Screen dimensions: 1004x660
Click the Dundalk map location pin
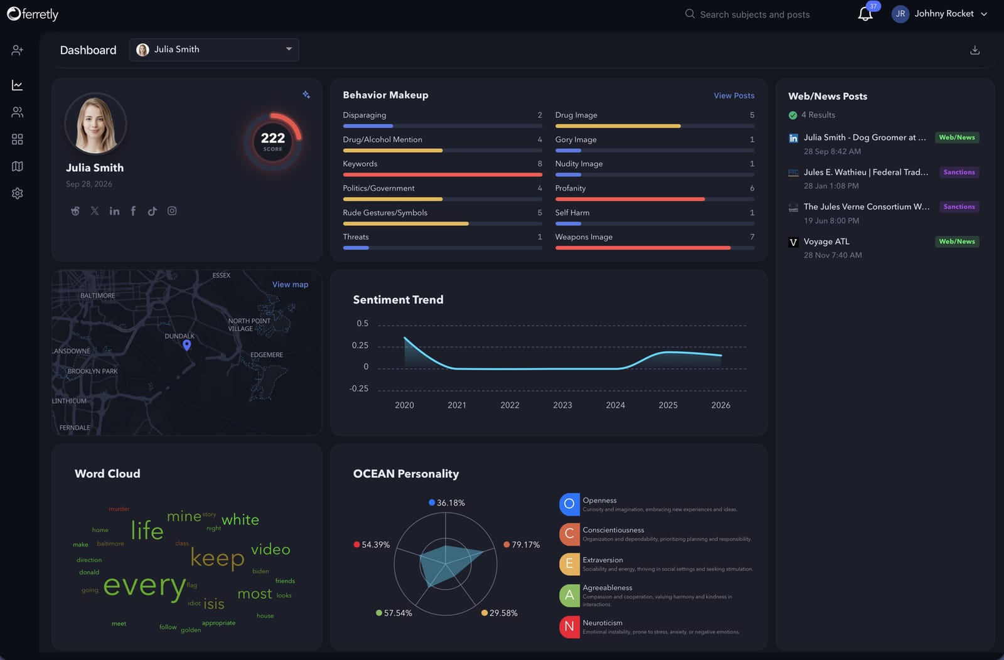coord(186,345)
